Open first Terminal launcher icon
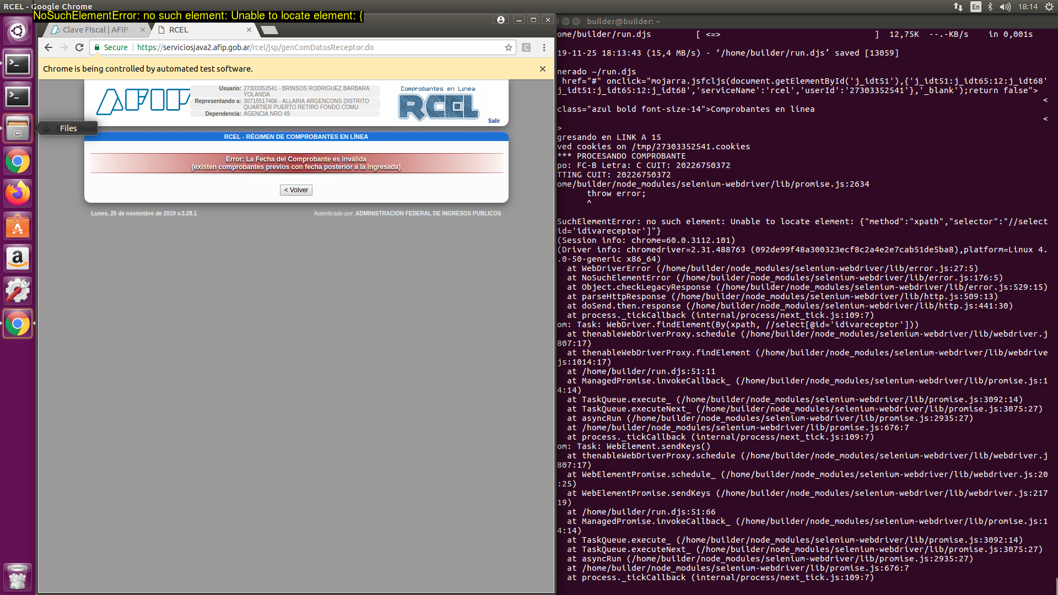1058x595 pixels. coord(18,64)
